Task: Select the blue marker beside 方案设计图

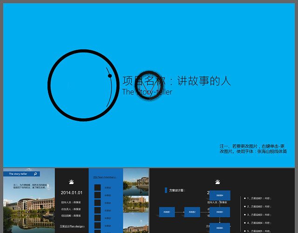Action: 166,190
